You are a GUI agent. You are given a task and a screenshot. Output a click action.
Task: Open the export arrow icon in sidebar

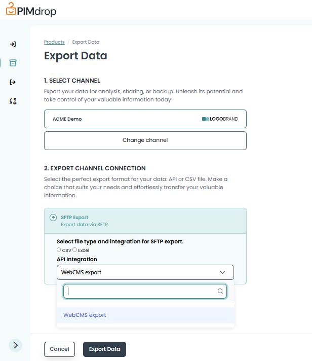[x=13, y=82]
